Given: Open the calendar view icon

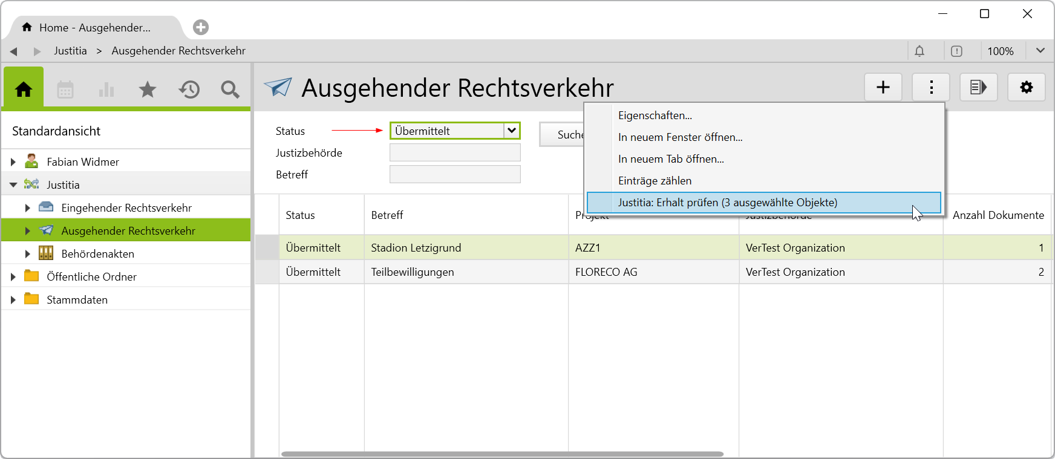Looking at the screenshot, I should [x=65, y=90].
